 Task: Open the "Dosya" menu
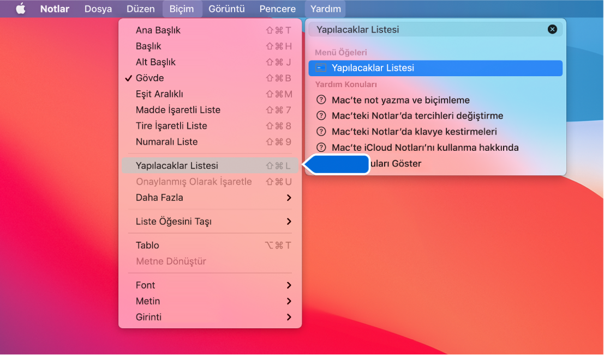pyautogui.click(x=98, y=9)
